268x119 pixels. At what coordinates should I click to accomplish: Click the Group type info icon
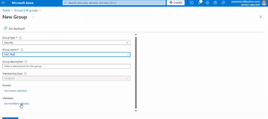20,38
